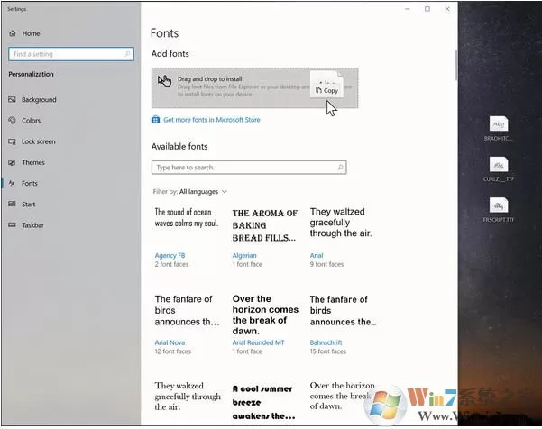Focus the Find a setting search box

(x=71, y=54)
